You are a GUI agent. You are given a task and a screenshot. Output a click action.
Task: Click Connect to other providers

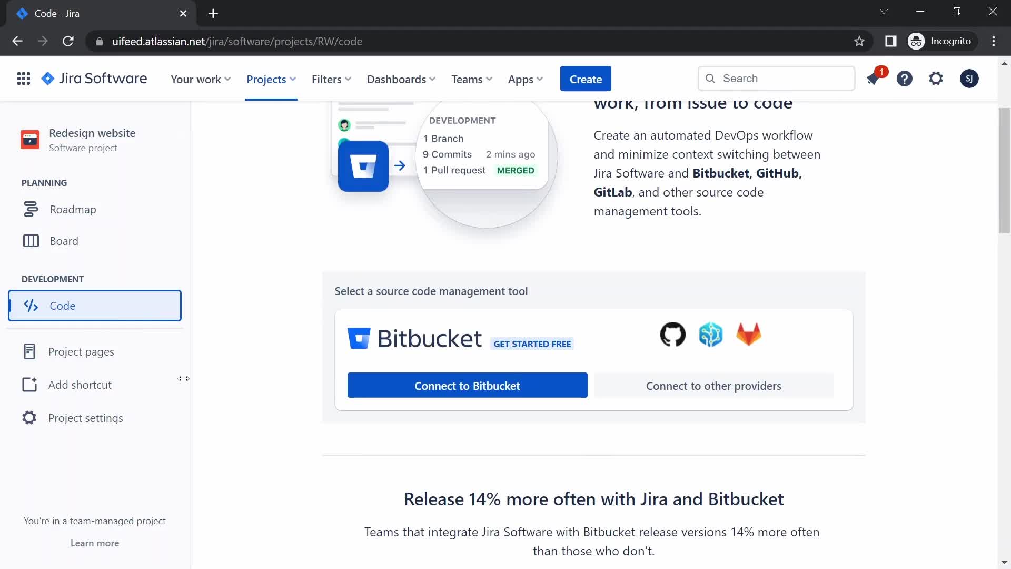point(713,385)
